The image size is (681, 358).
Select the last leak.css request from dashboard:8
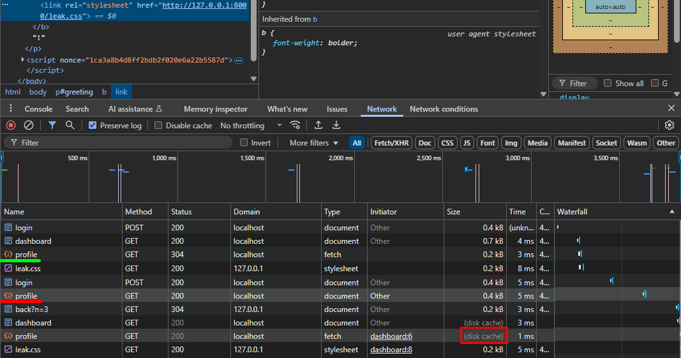(277, 350)
